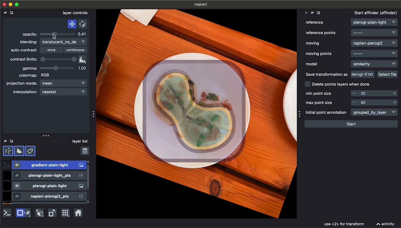The image size is (401, 228).
Task: Click the points type icon on naplari-pierogi2_pts
Action: [81, 196]
